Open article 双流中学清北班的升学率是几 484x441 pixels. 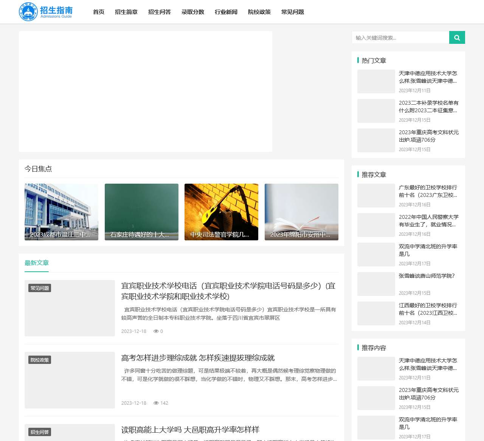pos(427,251)
